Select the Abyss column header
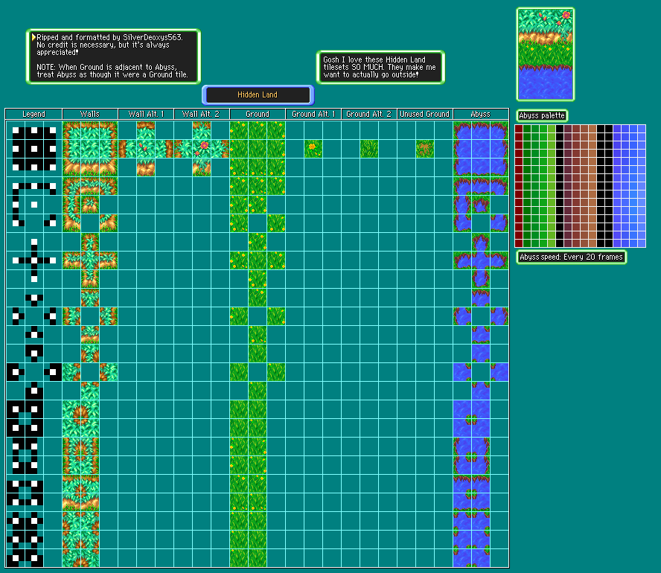Viewport: 661px width, 573px height. click(x=481, y=114)
